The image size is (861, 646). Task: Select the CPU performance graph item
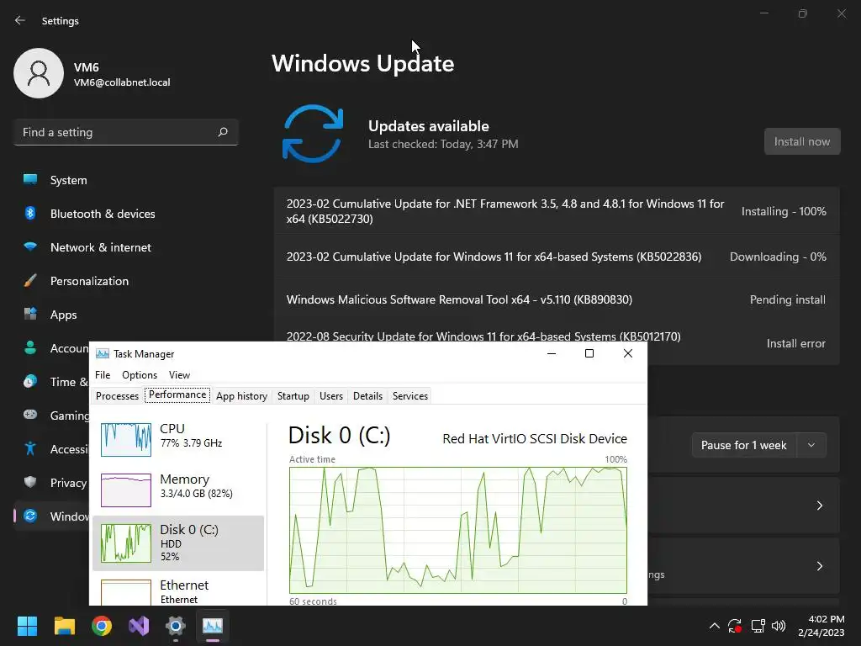pyautogui.click(x=178, y=438)
